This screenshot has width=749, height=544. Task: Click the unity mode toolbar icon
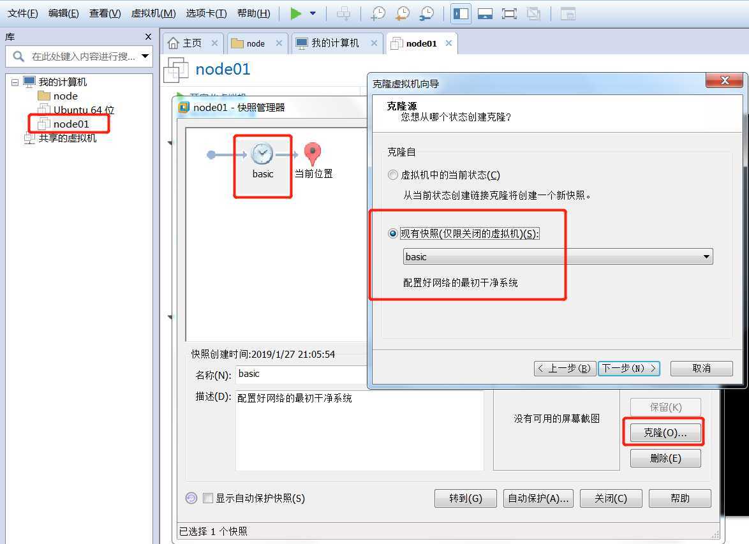533,14
